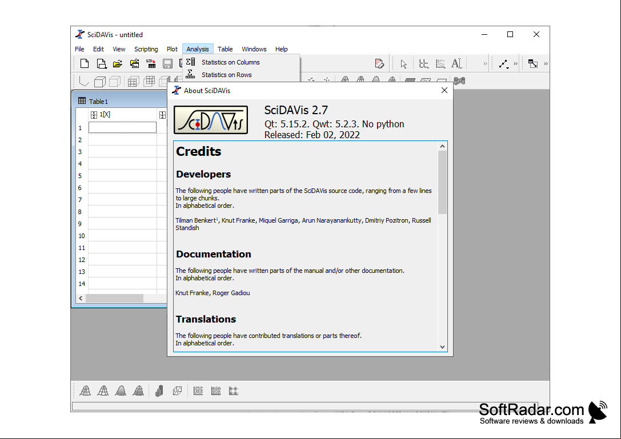Select the 3D box cube icon

pyautogui.click(x=100, y=82)
